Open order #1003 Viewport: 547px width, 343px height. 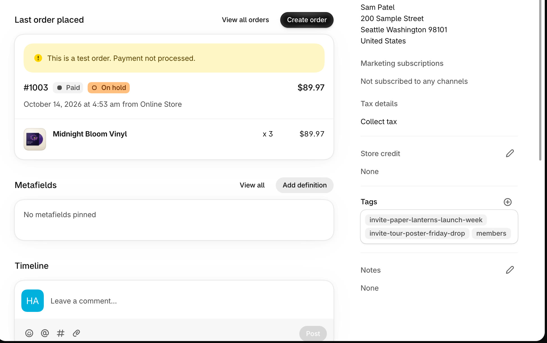[36, 88]
